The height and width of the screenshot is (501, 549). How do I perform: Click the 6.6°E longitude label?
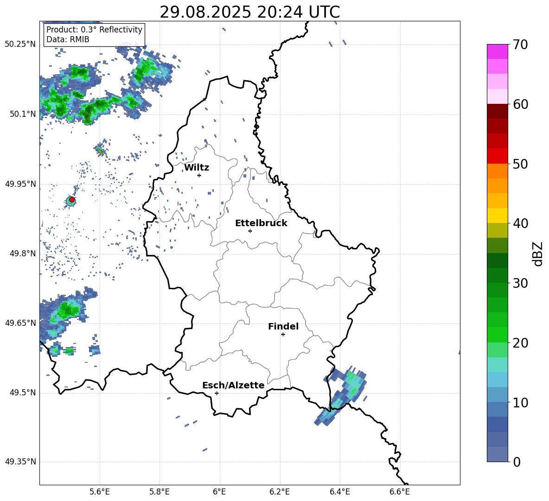400,492
